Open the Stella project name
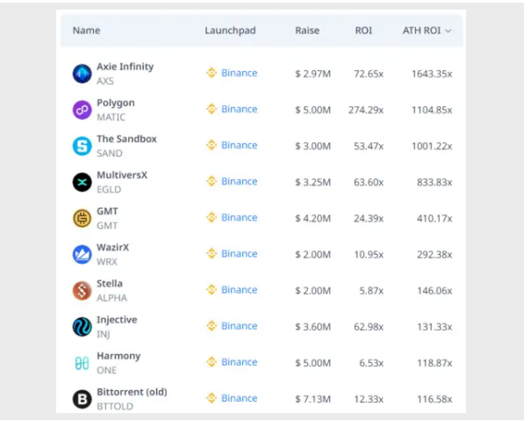 click(x=110, y=284)
